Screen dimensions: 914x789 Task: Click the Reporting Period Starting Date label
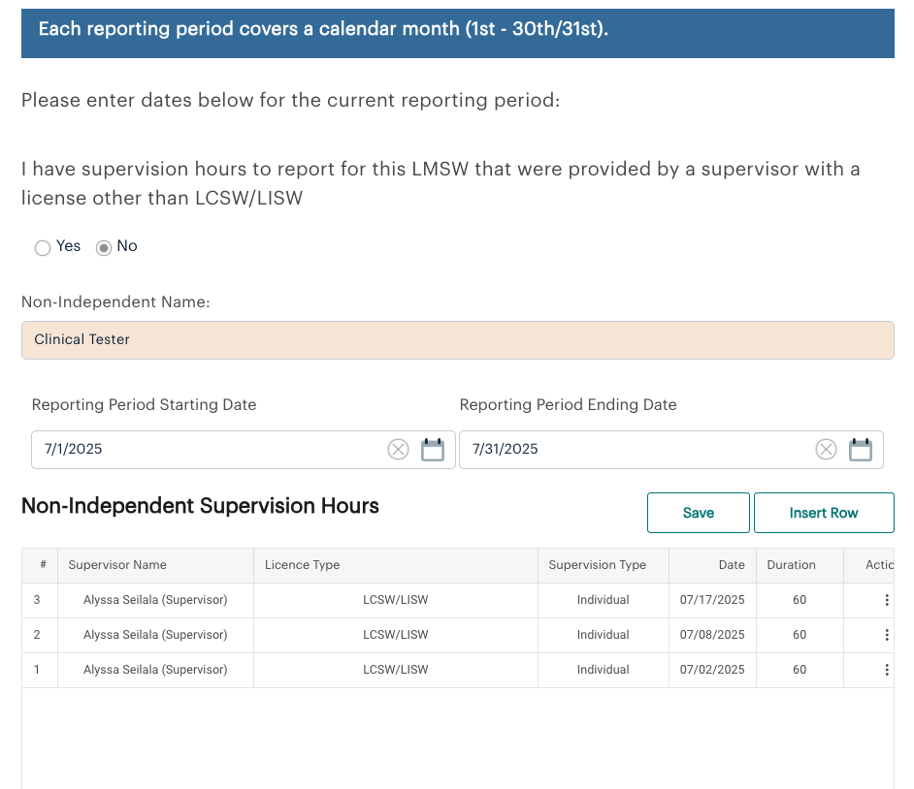pos(144,405)
